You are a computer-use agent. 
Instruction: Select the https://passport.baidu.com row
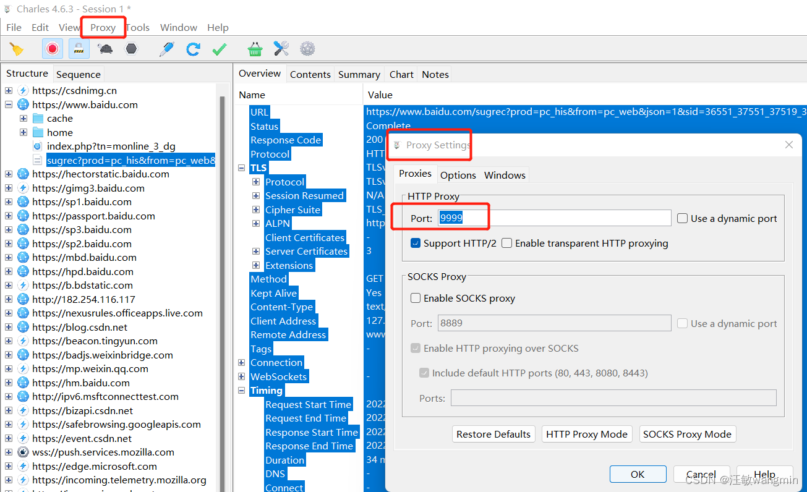(93, 216)
